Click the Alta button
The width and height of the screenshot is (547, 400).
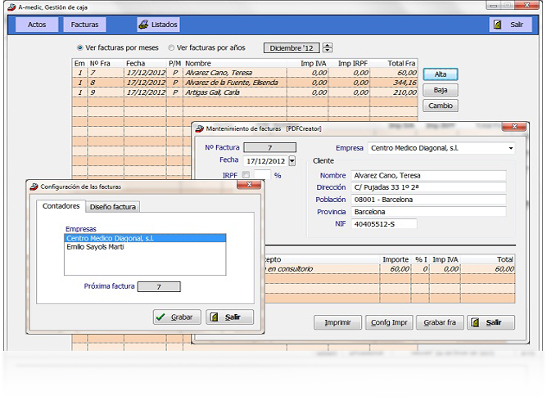coord(441,74)
